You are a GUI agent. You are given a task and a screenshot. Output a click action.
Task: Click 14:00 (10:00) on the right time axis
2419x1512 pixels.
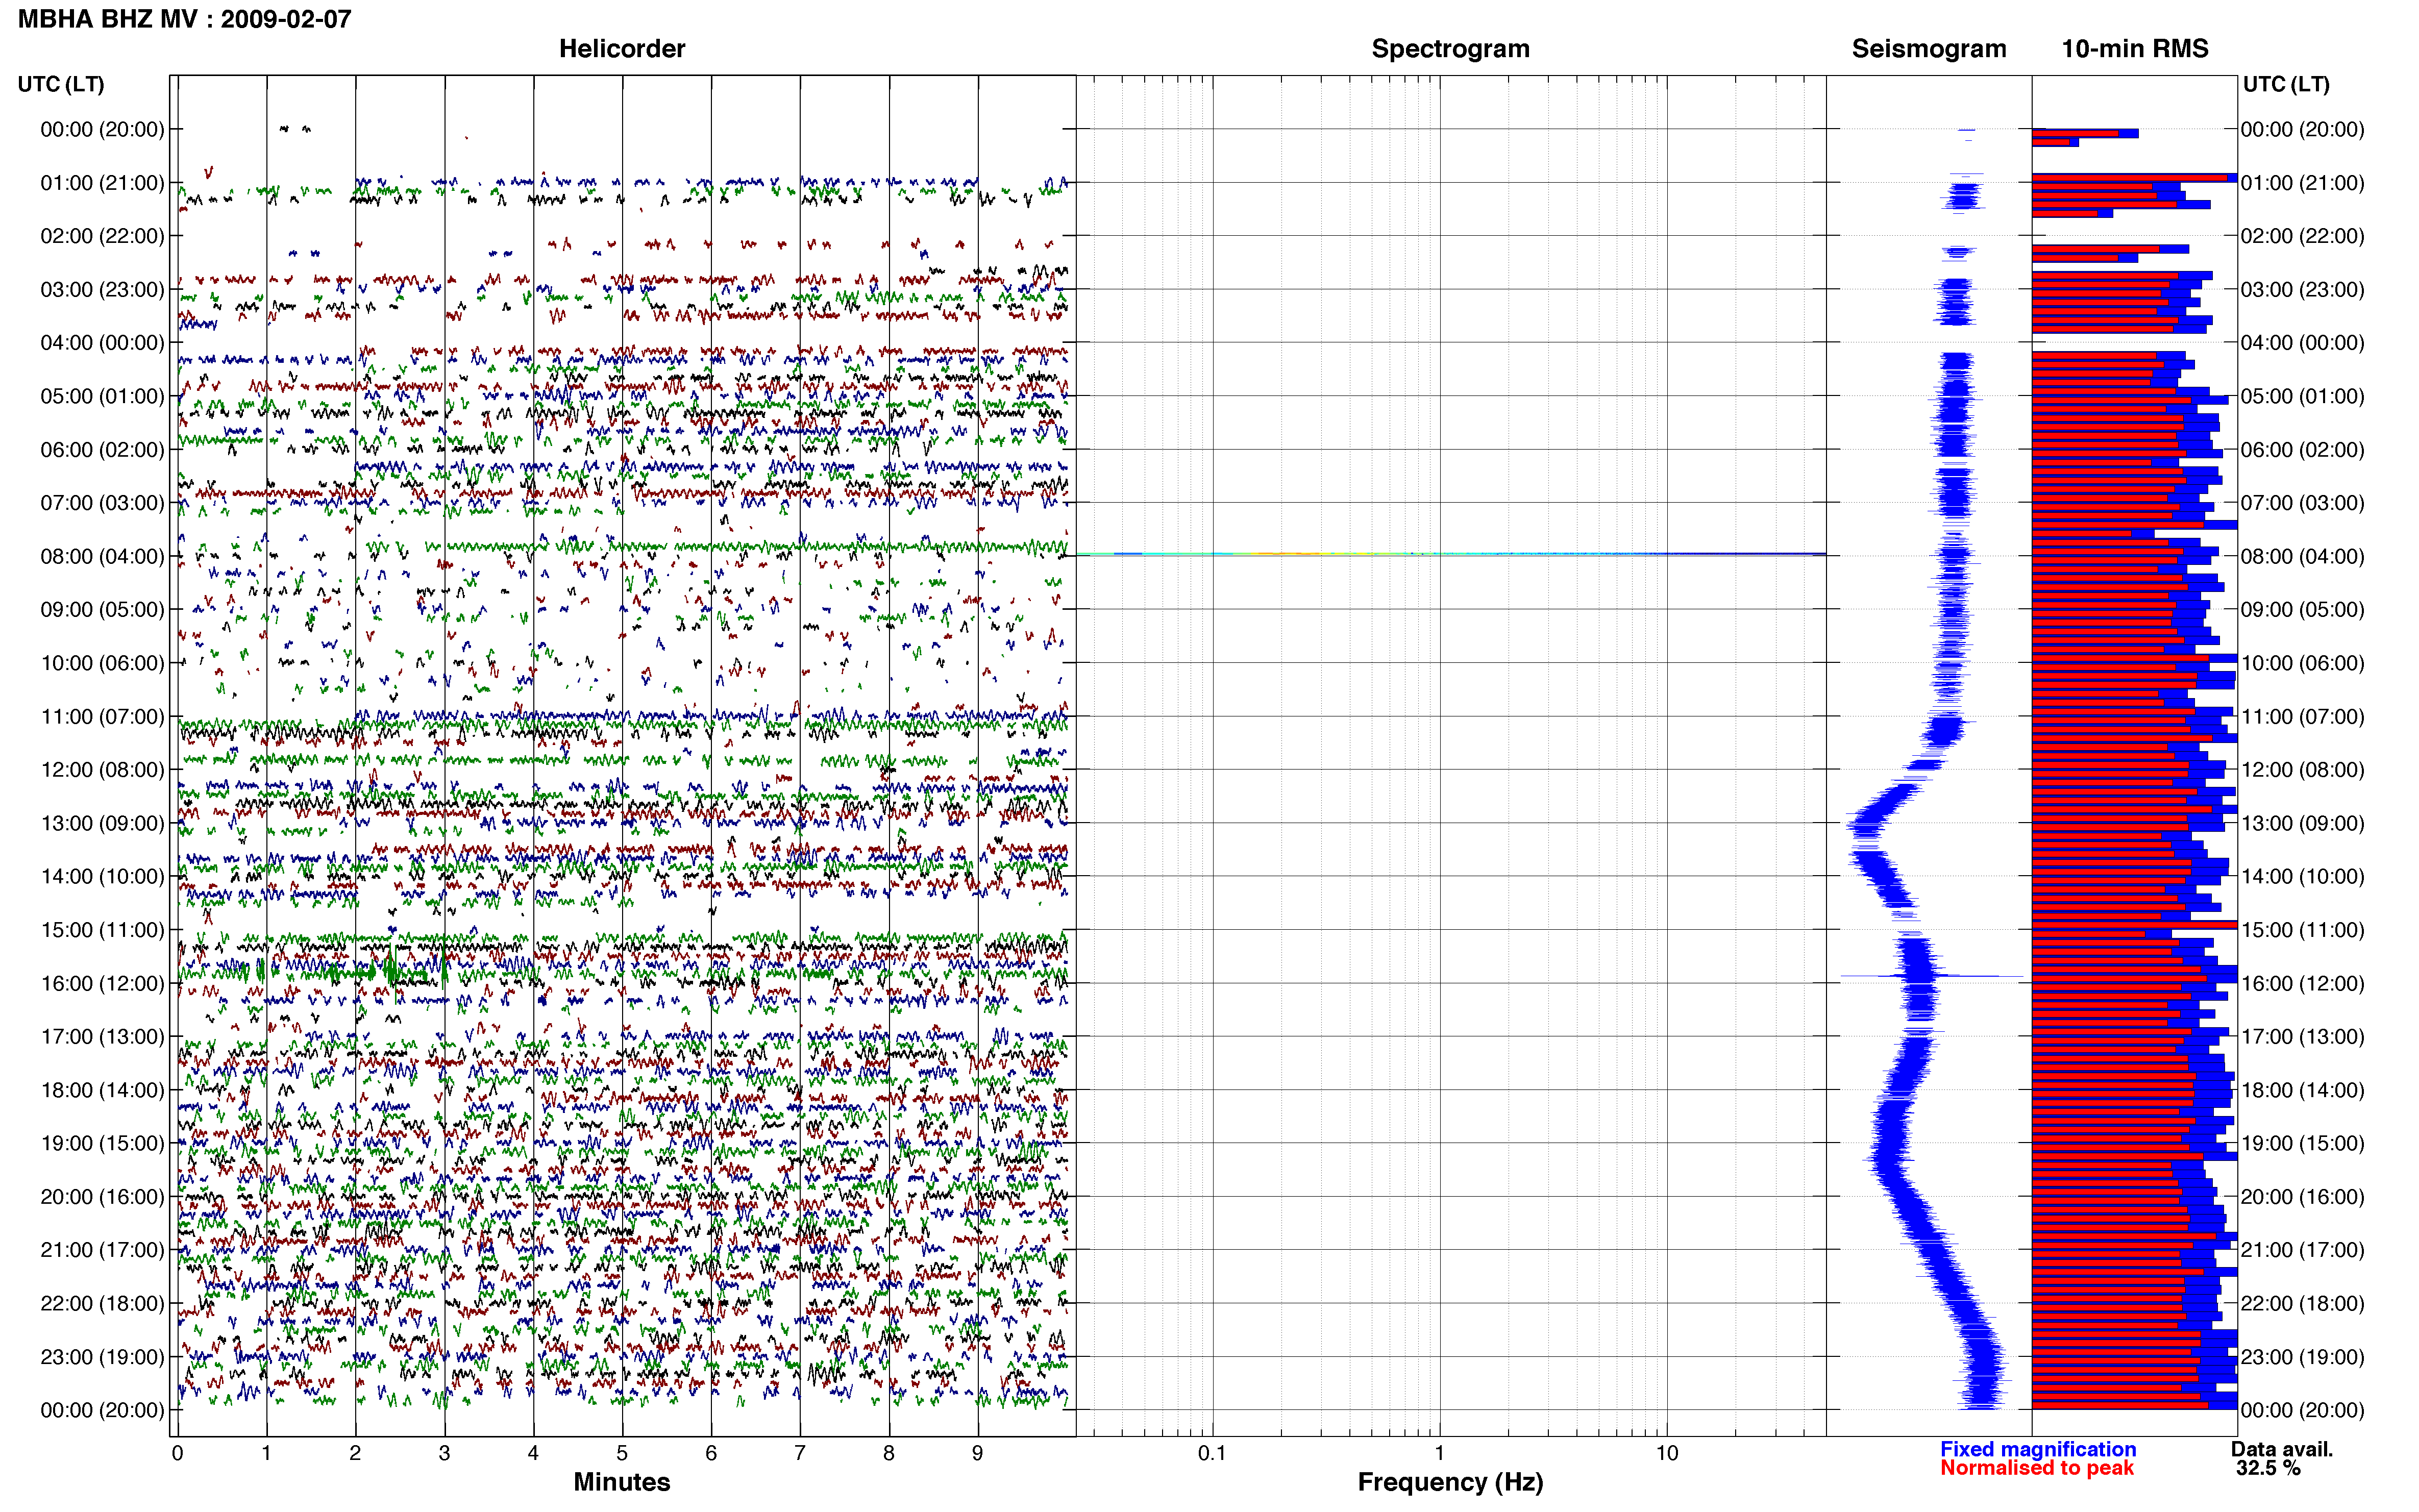2302,877
